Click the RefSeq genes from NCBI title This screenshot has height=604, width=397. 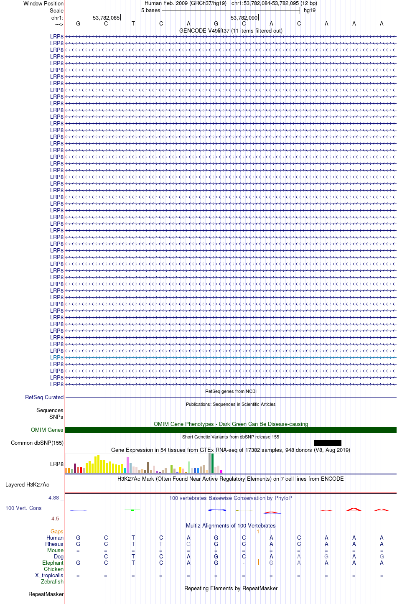(231, 391)
